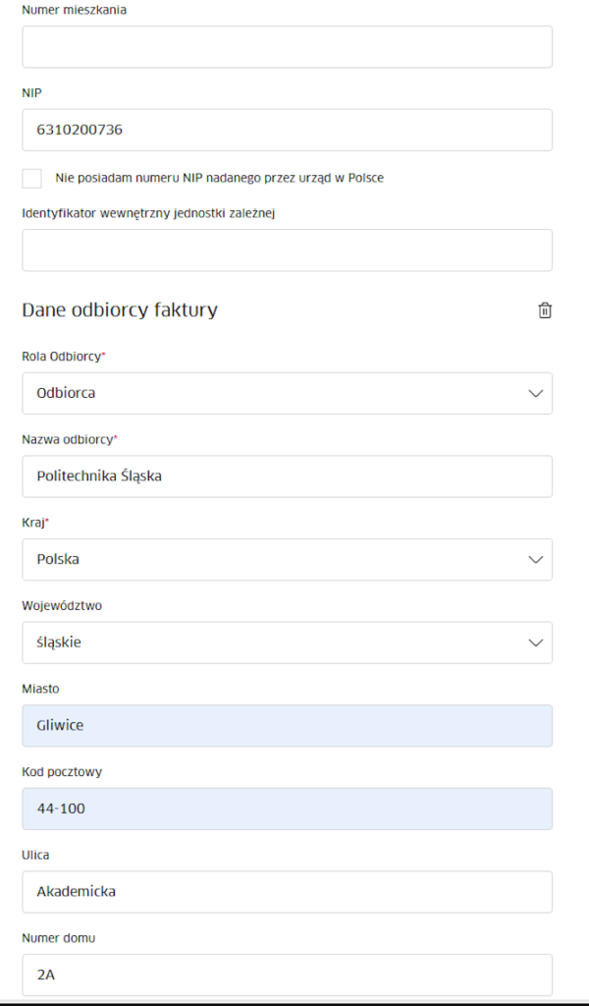Image resolution: width=589 pixels, height=1006 pixels.
Task: Click the Numer domu field showing 2A
Action: click(287, 975)
